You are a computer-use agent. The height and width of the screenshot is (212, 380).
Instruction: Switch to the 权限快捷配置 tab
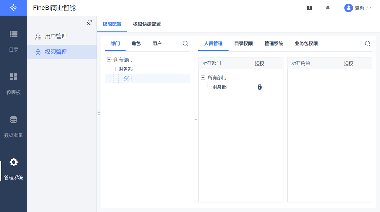pos(147,24)
